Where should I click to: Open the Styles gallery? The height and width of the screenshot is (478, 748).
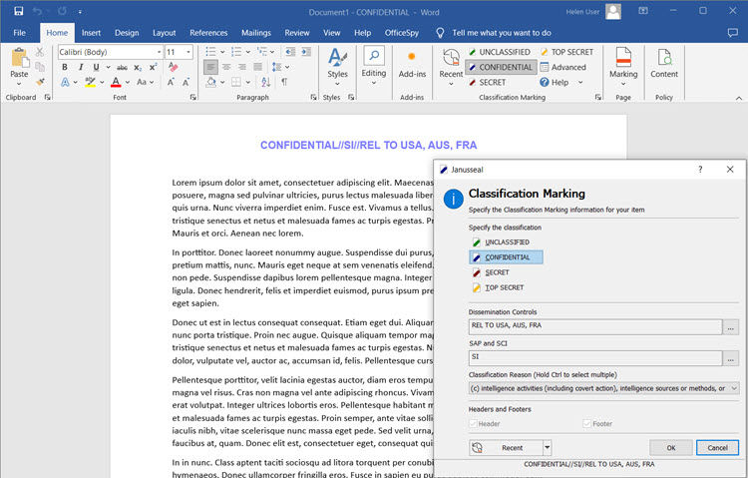pyautogui.click(x=337, y=66)
